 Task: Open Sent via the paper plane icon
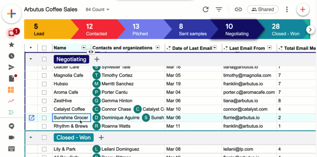tap(11, 67)
